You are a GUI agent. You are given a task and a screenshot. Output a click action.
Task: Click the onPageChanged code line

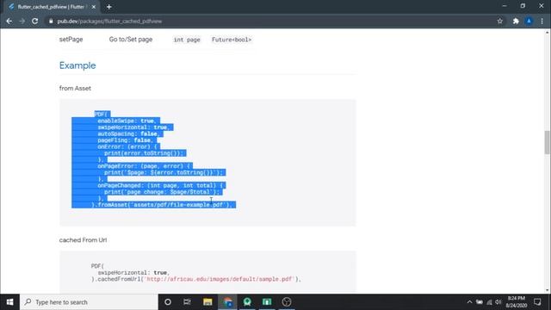(160, 185)
